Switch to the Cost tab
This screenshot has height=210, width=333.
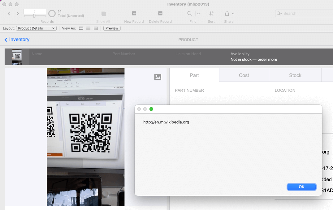click(x=244, y=75)
